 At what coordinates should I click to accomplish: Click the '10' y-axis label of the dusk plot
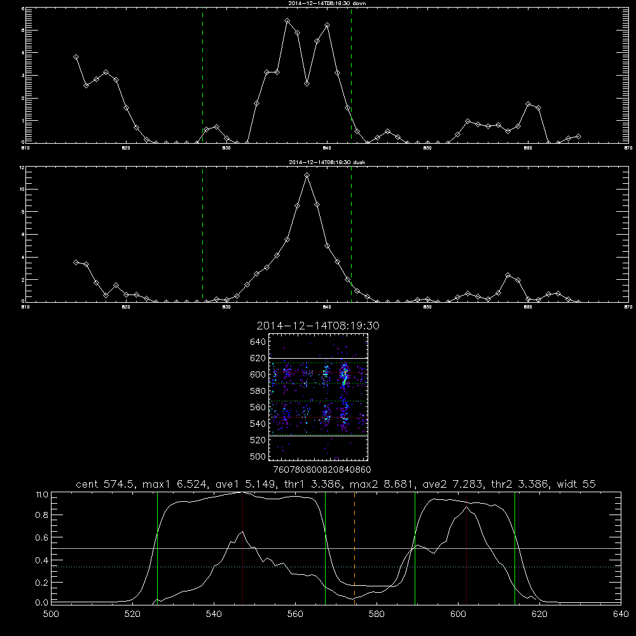pyautogui.click(x=22, y=190)
